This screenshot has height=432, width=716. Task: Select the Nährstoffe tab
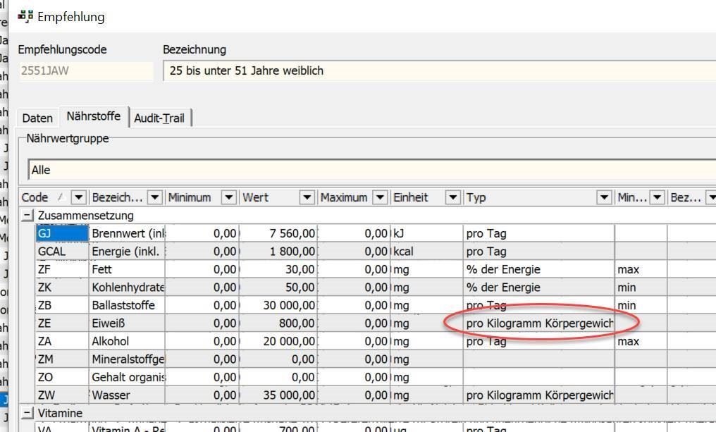click(x=93, y=116)
